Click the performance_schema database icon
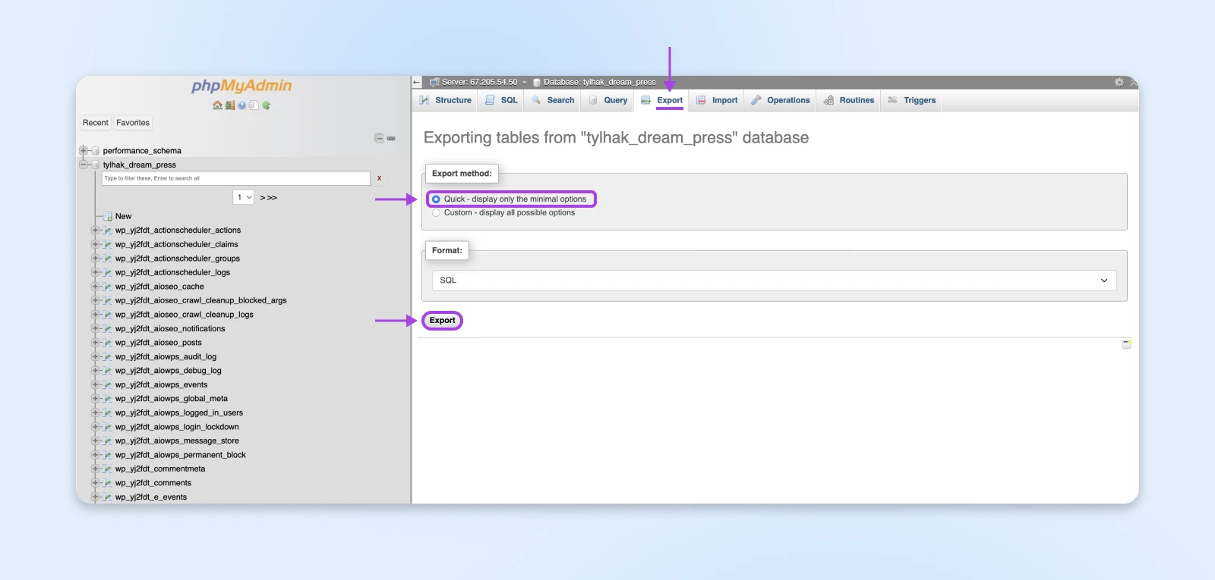This screenshot has width=1215, height=580. [x=95, y=151]
